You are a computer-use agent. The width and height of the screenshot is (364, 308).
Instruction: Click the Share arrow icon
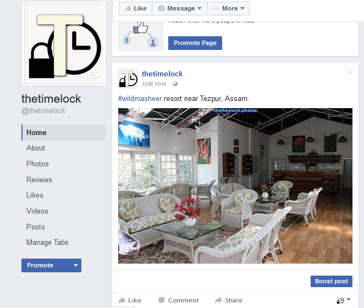point(218,300)
